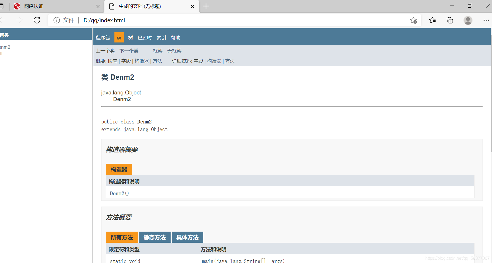Open the user profile avatar
This screenshot has height=263, width=492.
[468, 20]
